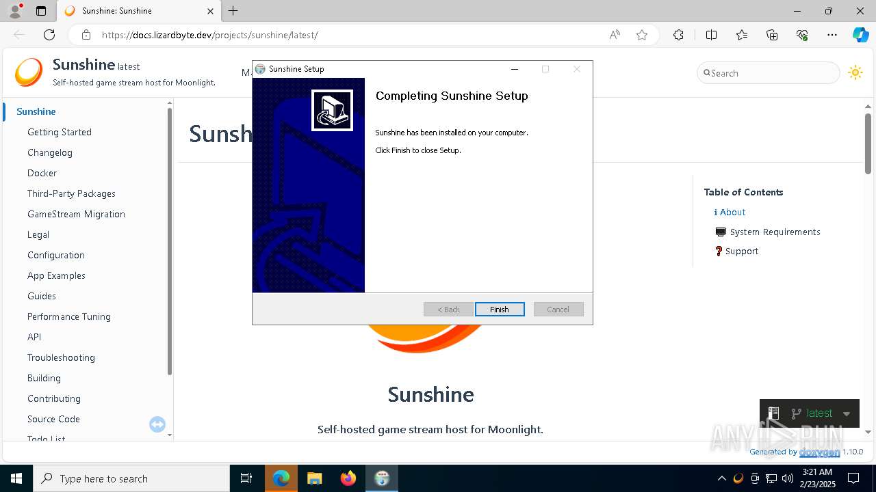
Task: Open the Split screen icon
Action: [x=711, y=35]
